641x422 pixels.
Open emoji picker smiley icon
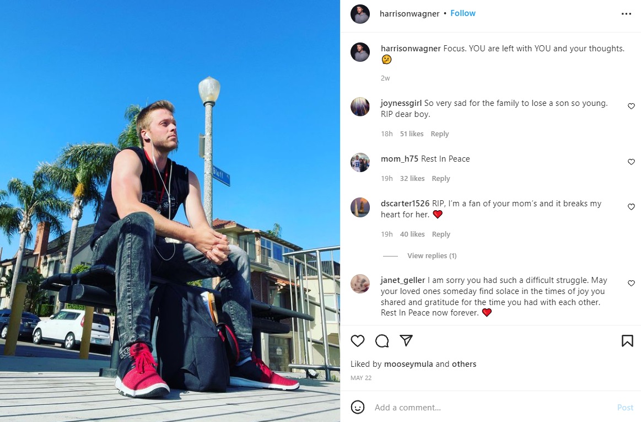357,407
